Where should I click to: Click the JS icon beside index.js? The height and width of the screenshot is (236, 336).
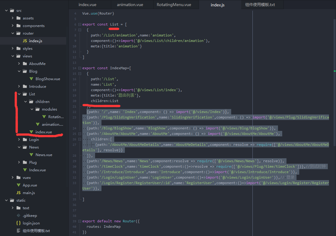point(25,41)
